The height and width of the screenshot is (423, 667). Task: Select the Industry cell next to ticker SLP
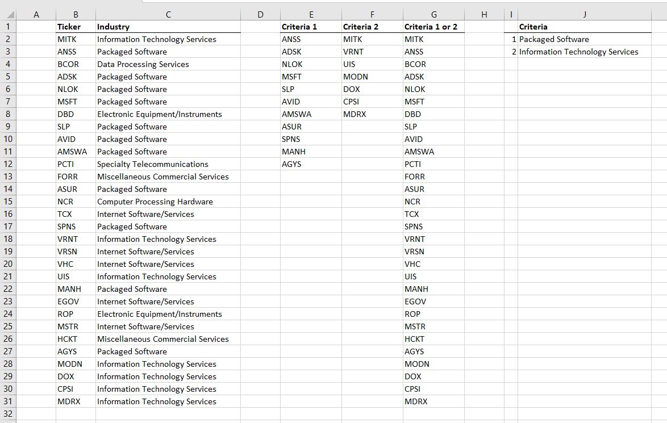[168, 127]
